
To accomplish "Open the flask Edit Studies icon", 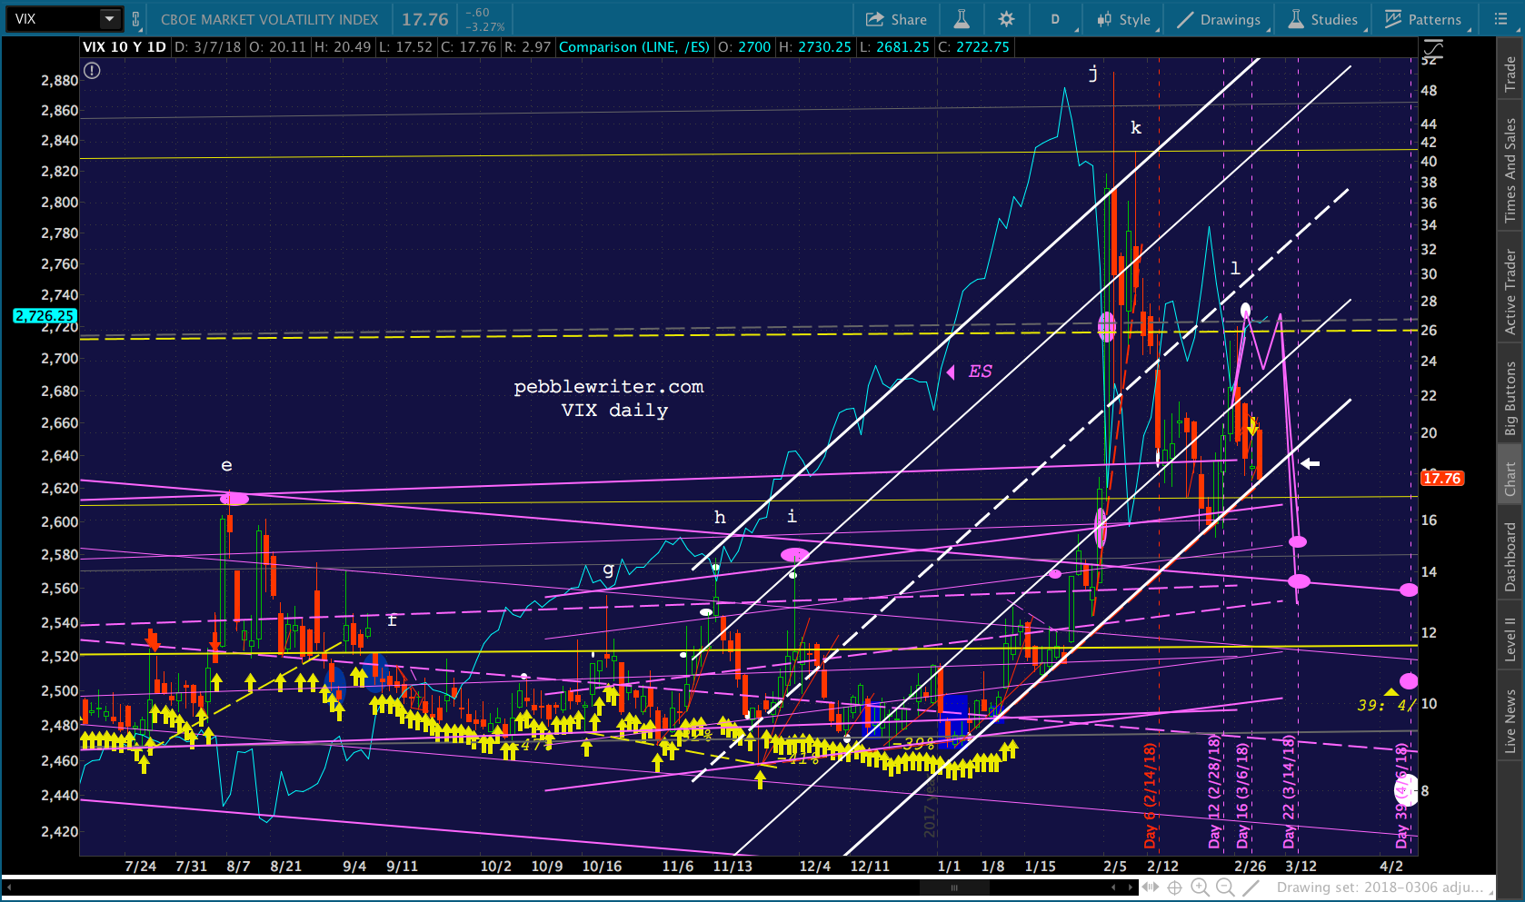I will [x=961, y=19].
